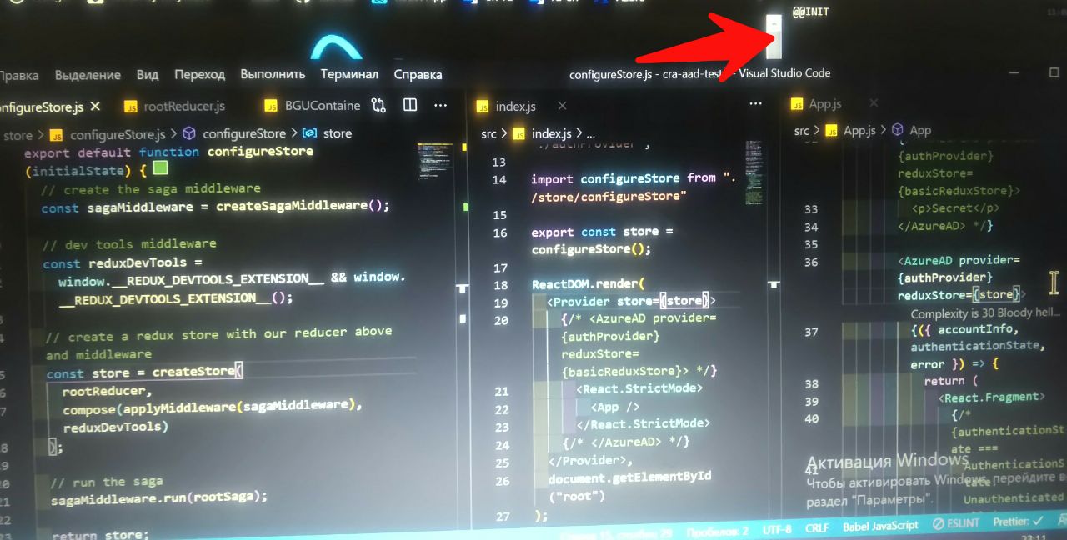
Task: Click the JS file icon on rootReducer.js tab
Action: (131, 107)
